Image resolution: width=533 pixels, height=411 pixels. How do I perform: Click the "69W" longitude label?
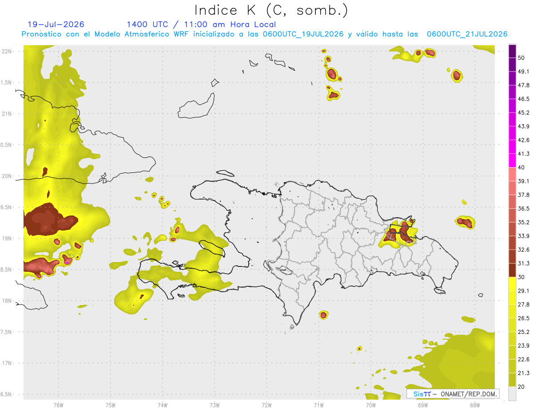[423, 405]
